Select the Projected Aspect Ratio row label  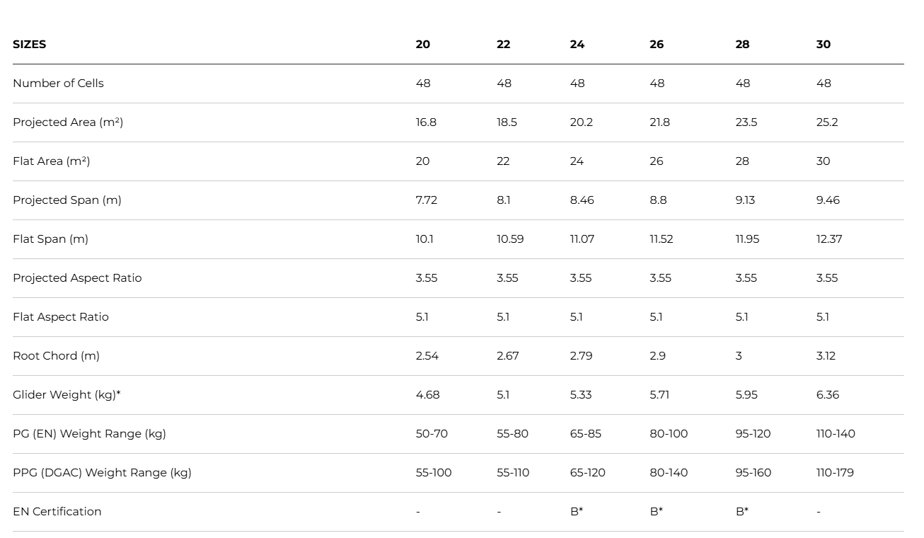click(77, 277)
